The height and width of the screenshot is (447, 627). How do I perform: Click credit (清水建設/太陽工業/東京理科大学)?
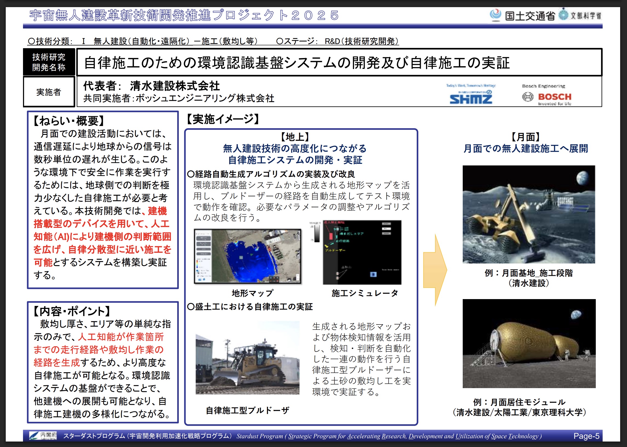(x=519, y=412)
